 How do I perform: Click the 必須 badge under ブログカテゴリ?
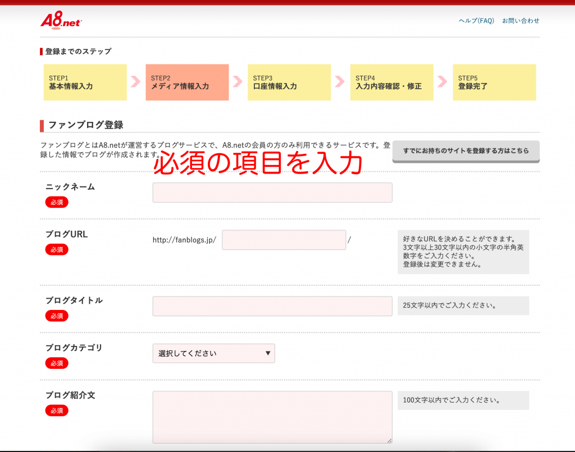click(x=57, y=363)
